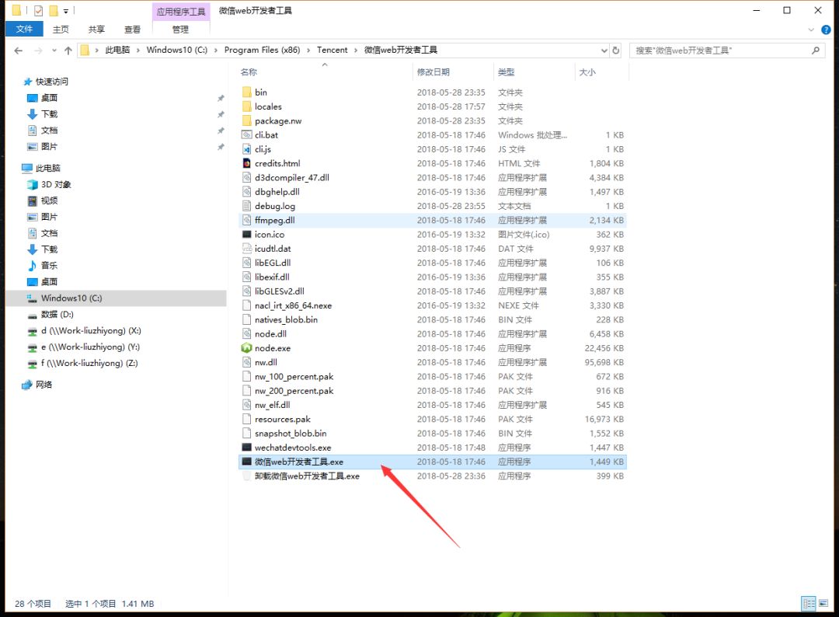The width and height of the screenshot is (839, 617).
Task: Click quick access Properties toolbar icon
Action: click(38, 11)
